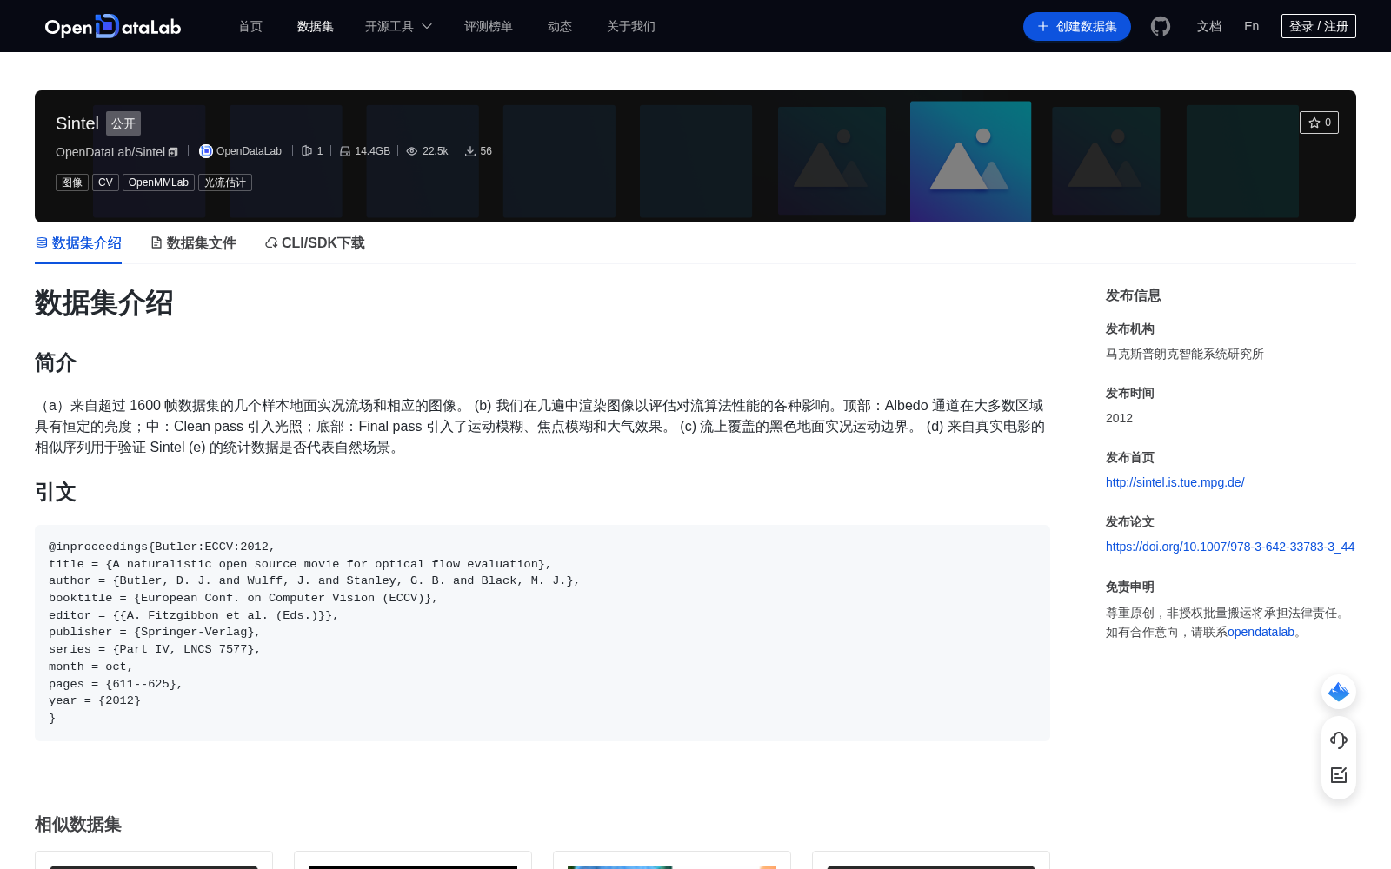Open 评测榜单 in navigation

coord(489,26)
